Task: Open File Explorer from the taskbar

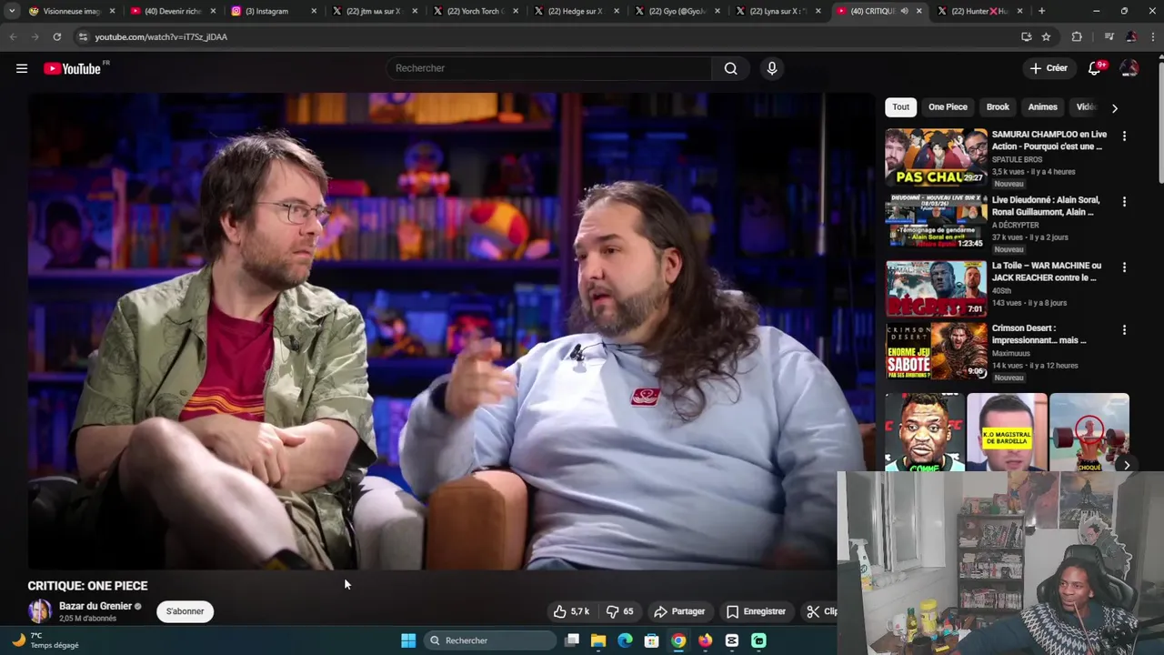Action: pos(598,640)
